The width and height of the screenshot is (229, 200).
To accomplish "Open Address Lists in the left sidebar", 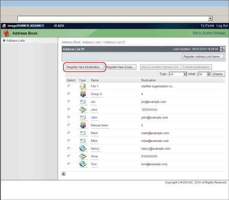I will pyautogui.click(x=16, y=41).
